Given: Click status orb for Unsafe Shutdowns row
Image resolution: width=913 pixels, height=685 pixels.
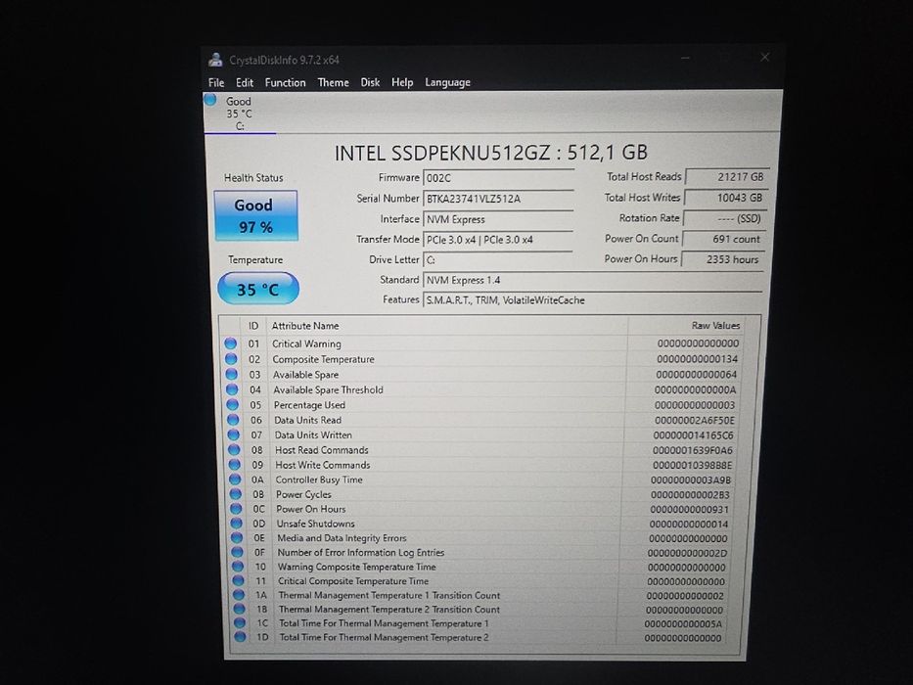Looking at the screenshot, I should click(237, 523).
